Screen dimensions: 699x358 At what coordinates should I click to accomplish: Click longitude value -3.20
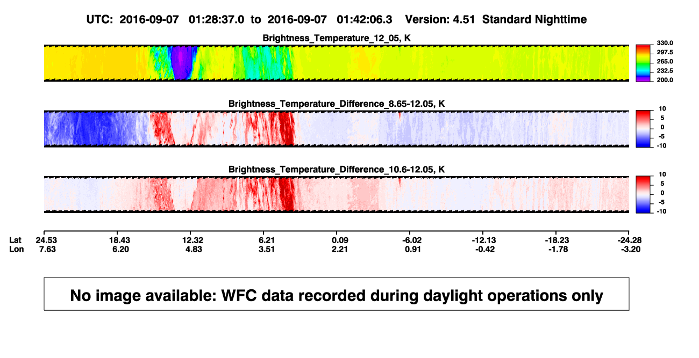pyautogui.click(x=630, y=249)
